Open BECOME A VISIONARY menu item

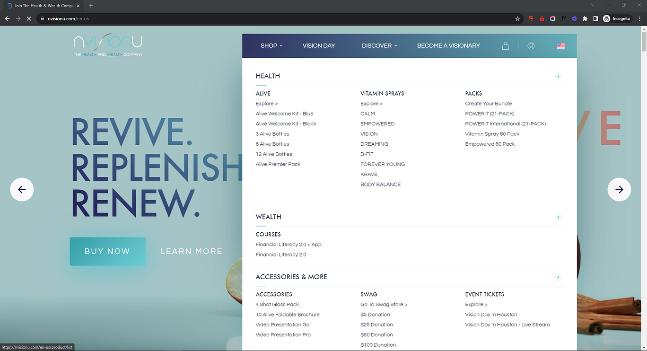[448, 46]
